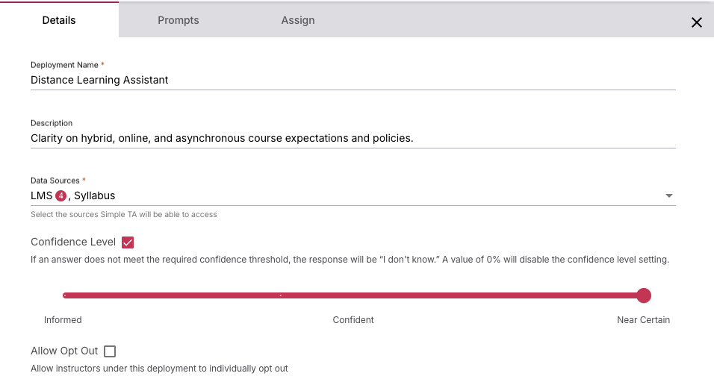The image size is (714, 382).
Task: Select the Details tab
Action: 59,20
